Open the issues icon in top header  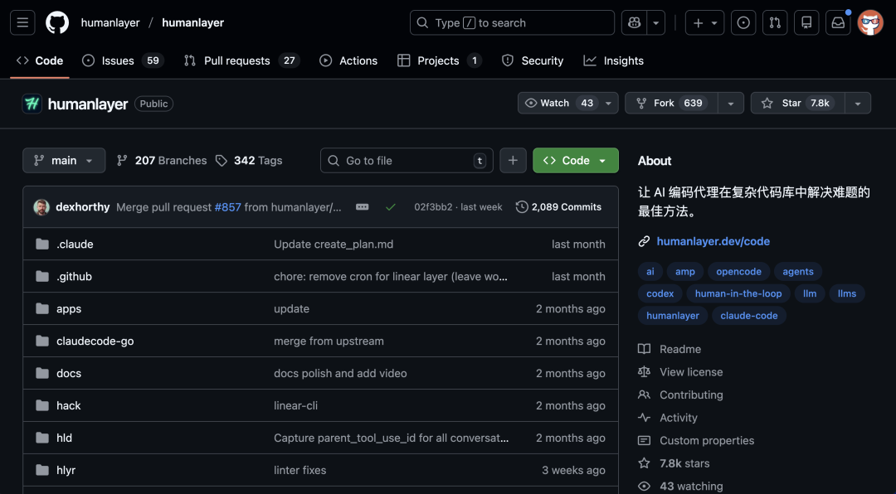[x=743, y=23]
